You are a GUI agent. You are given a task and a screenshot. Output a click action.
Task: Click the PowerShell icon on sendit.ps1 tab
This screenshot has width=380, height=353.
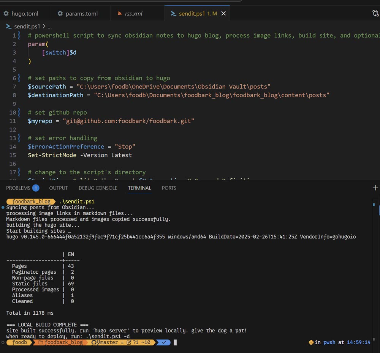point(173,14)
